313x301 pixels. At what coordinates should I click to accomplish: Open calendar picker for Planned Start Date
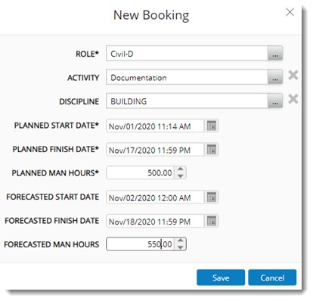(212, 126)
